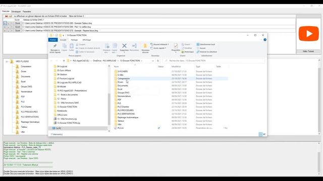The width and height of the screenshot is (323, 181).
Task: Click 'Inverser la sélection' in the ribbon
Action: pyautogui.click(x=206, y=52)
